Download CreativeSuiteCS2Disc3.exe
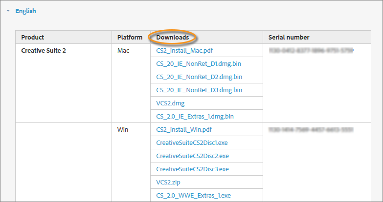Screen dimensions: 383x202 [x=192, y=169]
